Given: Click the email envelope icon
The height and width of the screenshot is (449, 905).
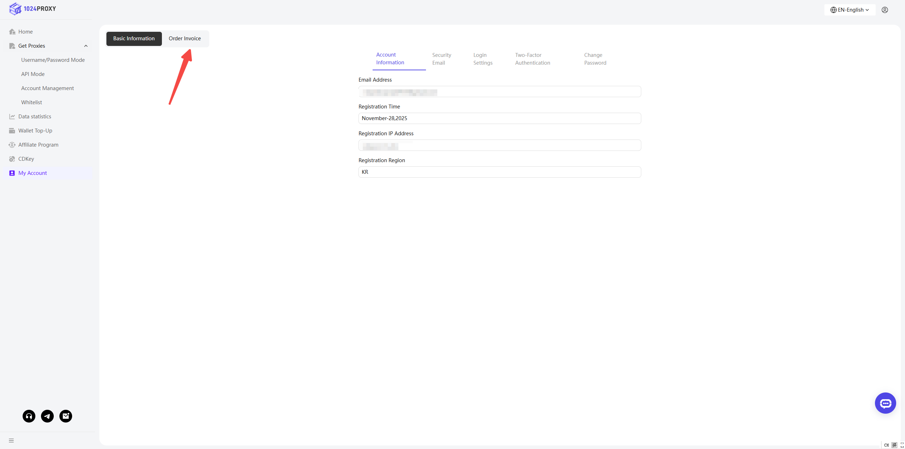Looking at the screenshot, I should 66,416.
